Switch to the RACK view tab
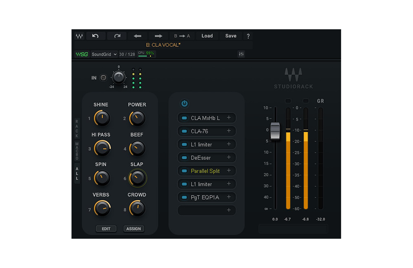Viewport: 413px width, 268px height. click(76, 129)
